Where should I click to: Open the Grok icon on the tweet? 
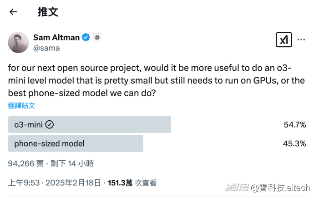point(284,40)
